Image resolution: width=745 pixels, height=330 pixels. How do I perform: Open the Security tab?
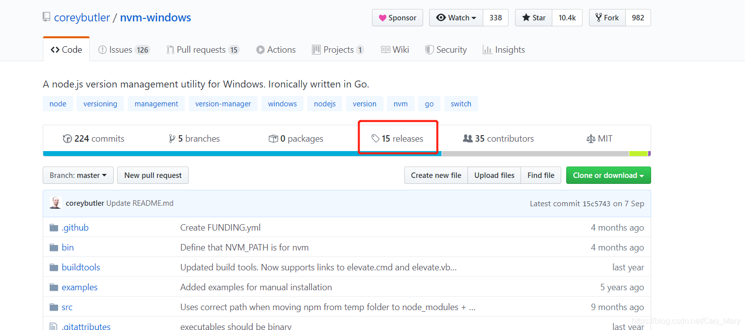[x=446, y=50]
